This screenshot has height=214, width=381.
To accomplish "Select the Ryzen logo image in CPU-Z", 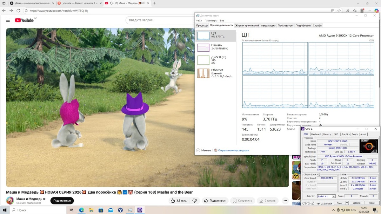I will (368, 146).
